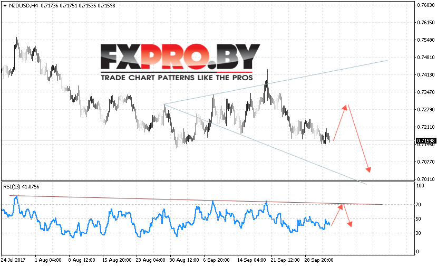Open the chart menu triangle beside NZDUSD,H4

(5, 6)
